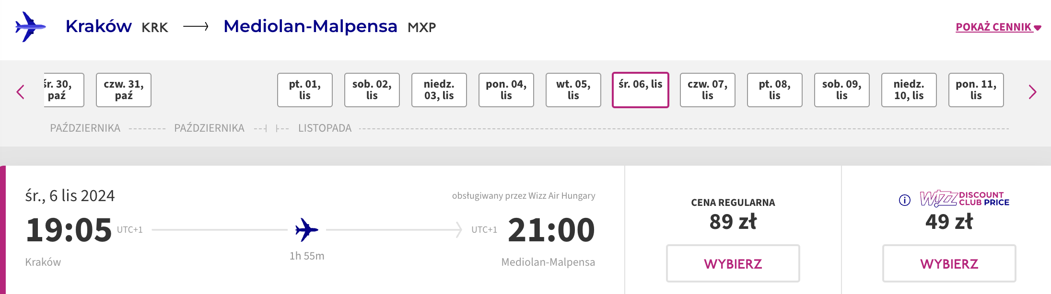
Task: Choose the 49 zł discount club Wybierz button
Action: pyautogui.click(x=949, y=263)
